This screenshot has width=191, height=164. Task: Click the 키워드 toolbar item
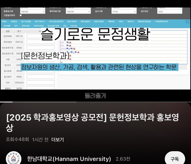[121, 22]
